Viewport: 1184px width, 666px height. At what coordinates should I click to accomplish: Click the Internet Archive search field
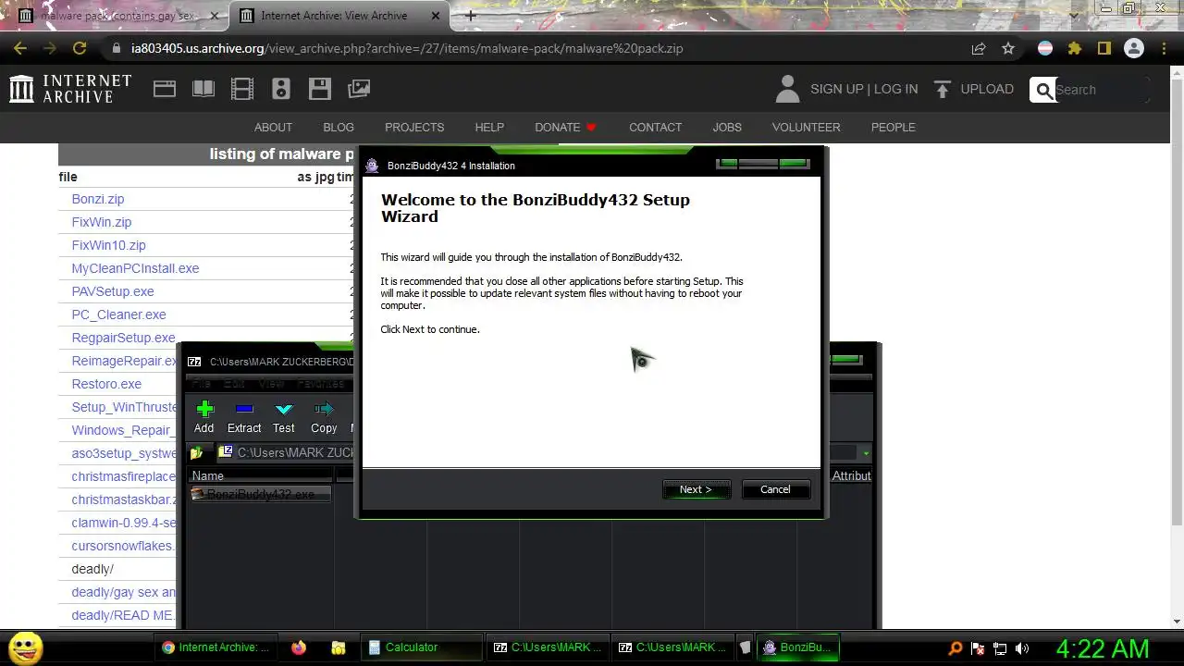(1101, 90)
